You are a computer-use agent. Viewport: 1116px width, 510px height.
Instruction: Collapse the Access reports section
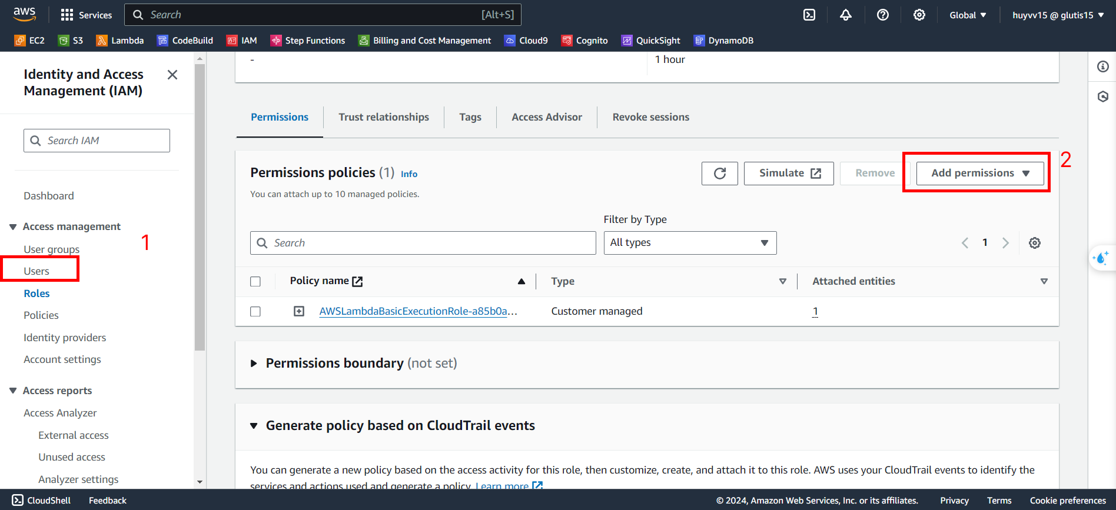pyautogui.click(x=13, y=391)
